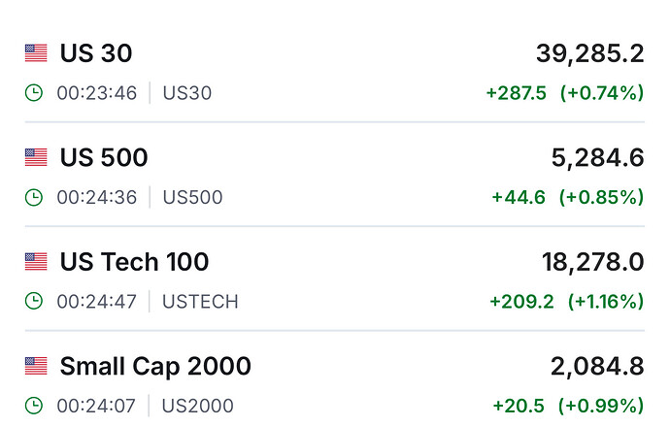This screenshot has height=426, width=670.
Task: Open the US 500 index name
Action: [104, 157]
